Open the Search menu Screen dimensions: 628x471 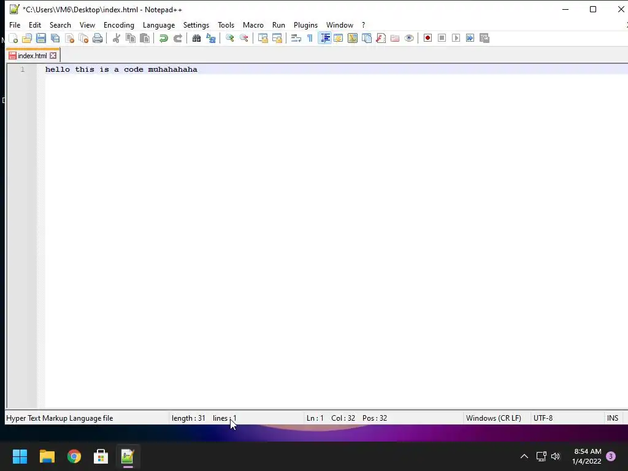pos(60,25)
